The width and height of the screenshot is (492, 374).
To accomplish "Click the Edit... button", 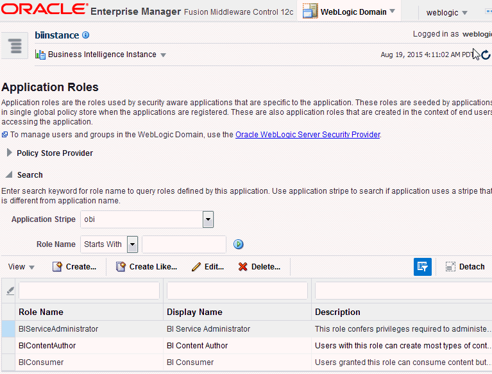I will coord(208,267).
